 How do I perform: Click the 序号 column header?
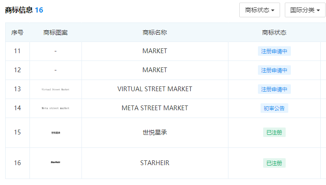[17, 32]
